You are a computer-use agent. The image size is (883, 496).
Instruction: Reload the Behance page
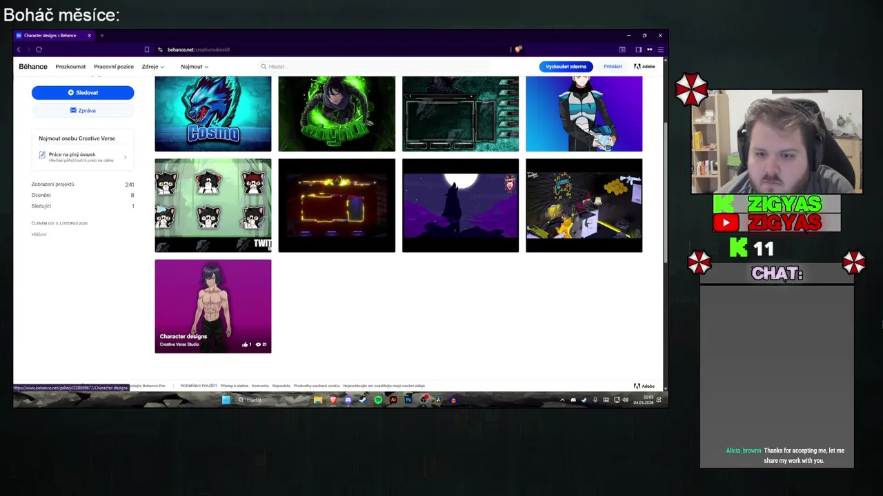[x=39, y=50]
